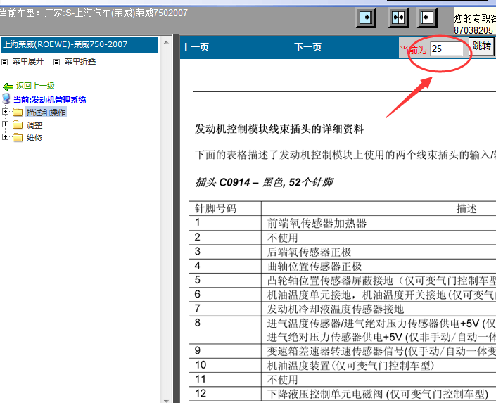Click 发动机控制模块线束插头的详细资料 title
This screenshot has height=403, width=496.
(279, 129)
